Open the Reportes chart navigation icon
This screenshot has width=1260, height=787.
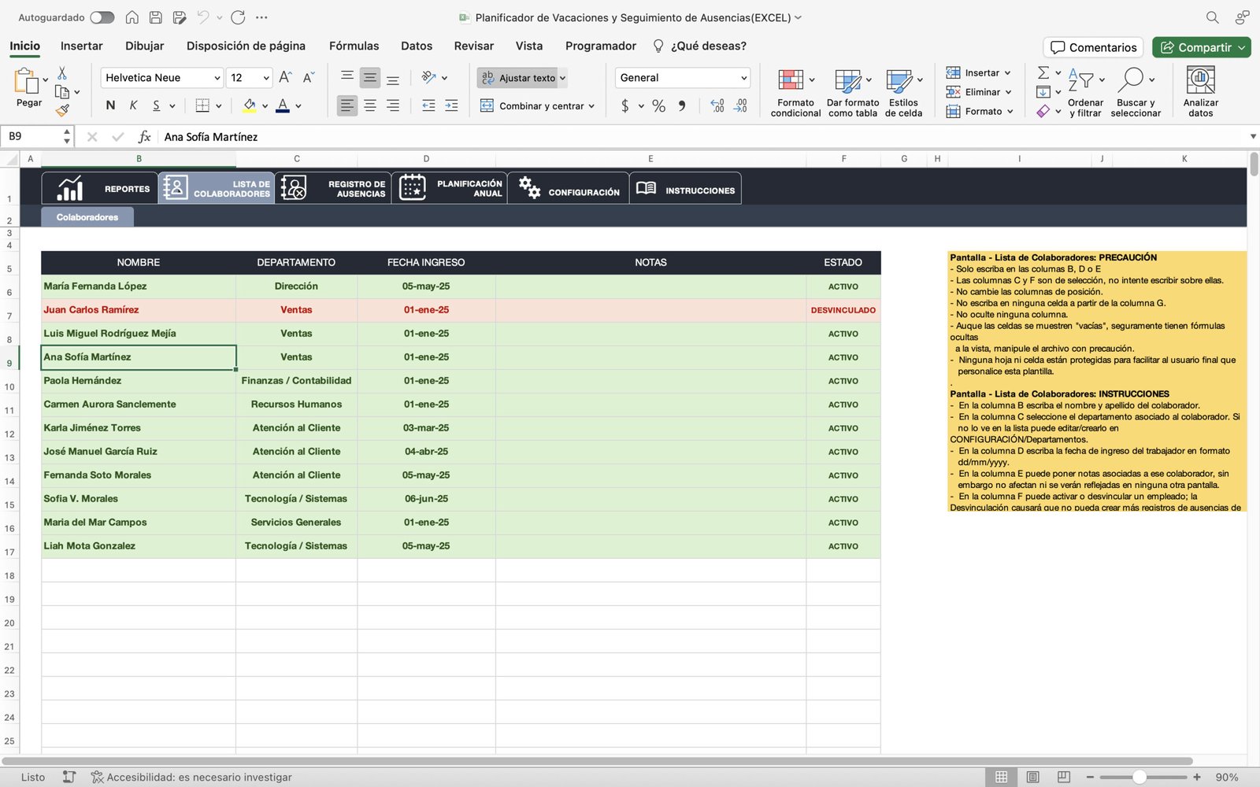tap(70, 189)
